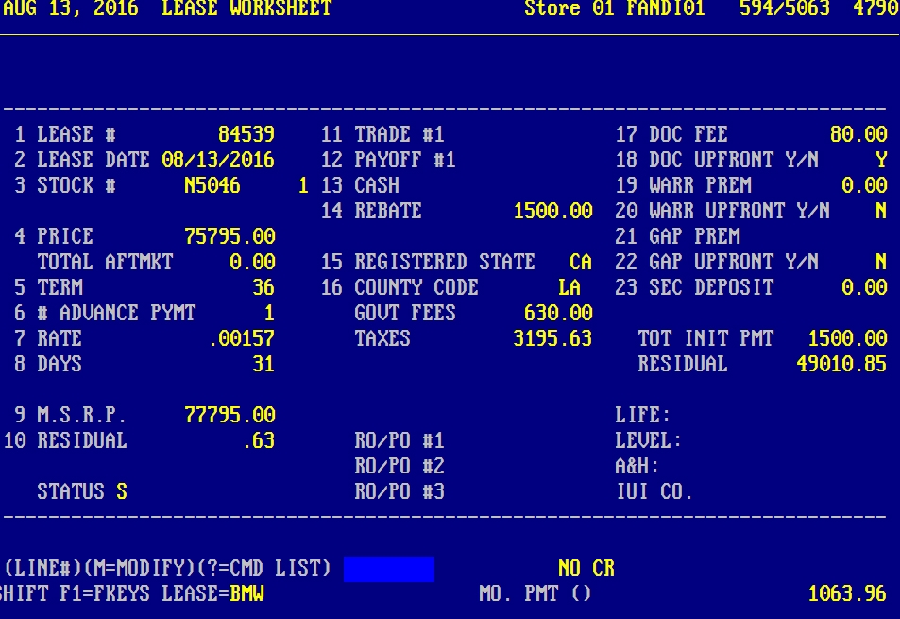The width and height of the screenshot is (900, 619).
Task: Click the M.S.R.P. value 77795.00
Action: [x=229, y=415]
